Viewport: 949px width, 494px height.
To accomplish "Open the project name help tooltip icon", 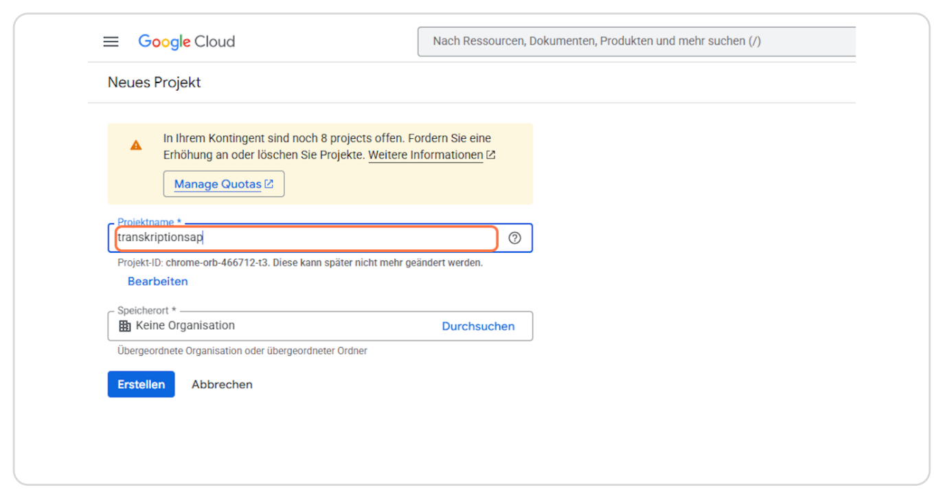I will pos(514,238).
